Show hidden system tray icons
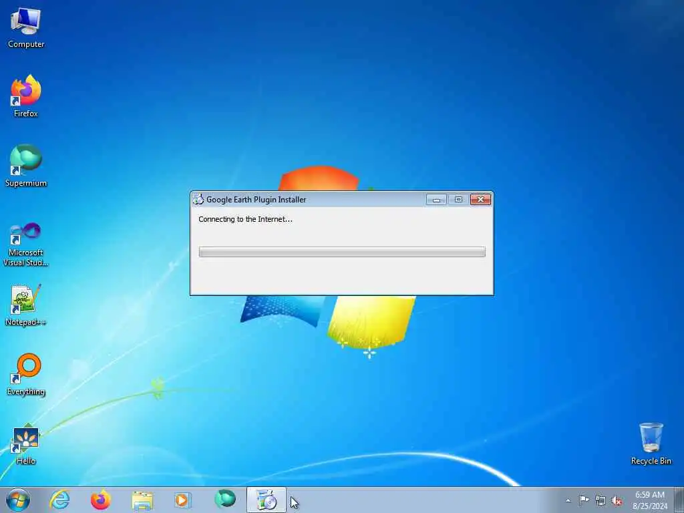The width and height of the screenshot is (684, 513). 568,500
